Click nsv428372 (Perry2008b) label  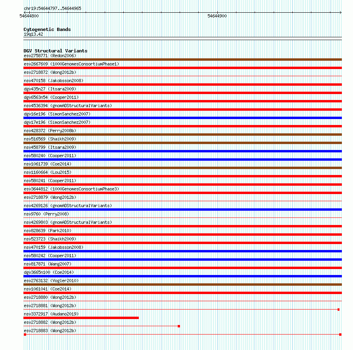coord(50,131)
